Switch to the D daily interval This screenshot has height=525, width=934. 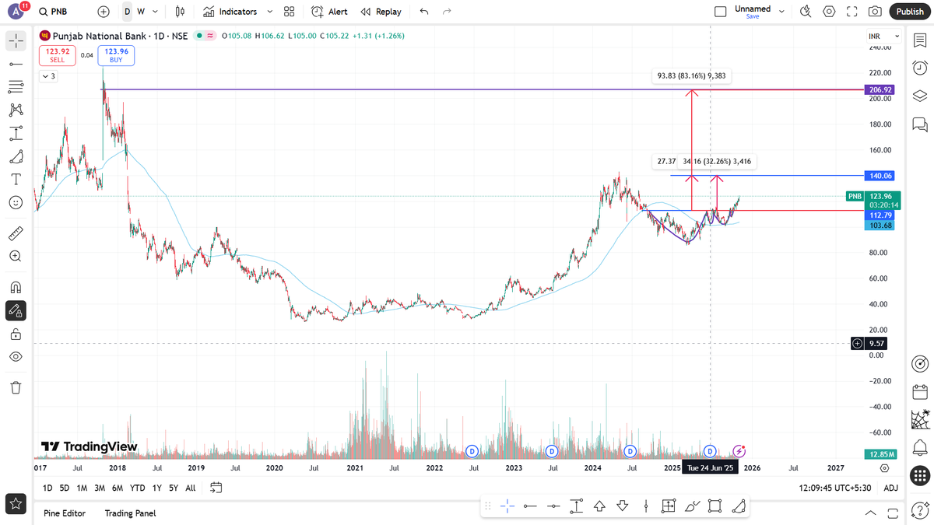pos(127,12)
